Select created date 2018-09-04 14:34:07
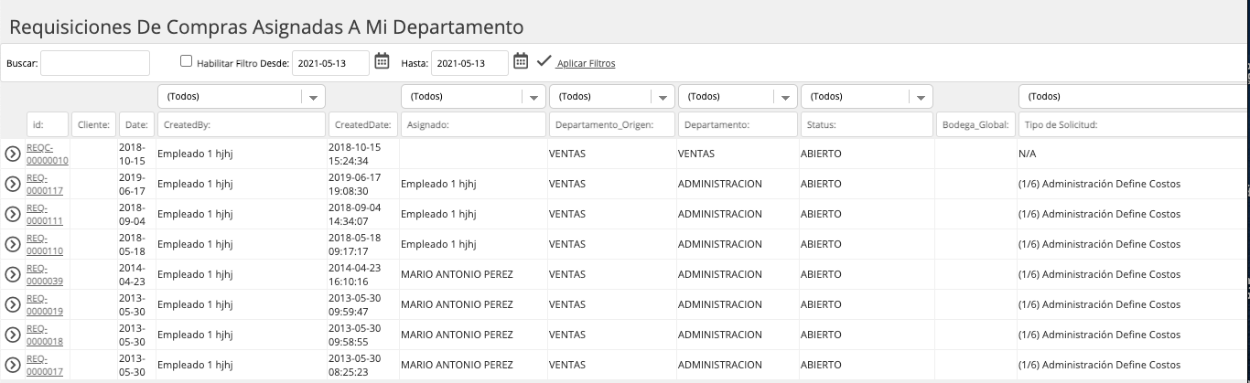Viewport: 1250px width, 383px height. pyautogui.click(x=354, y=214)
